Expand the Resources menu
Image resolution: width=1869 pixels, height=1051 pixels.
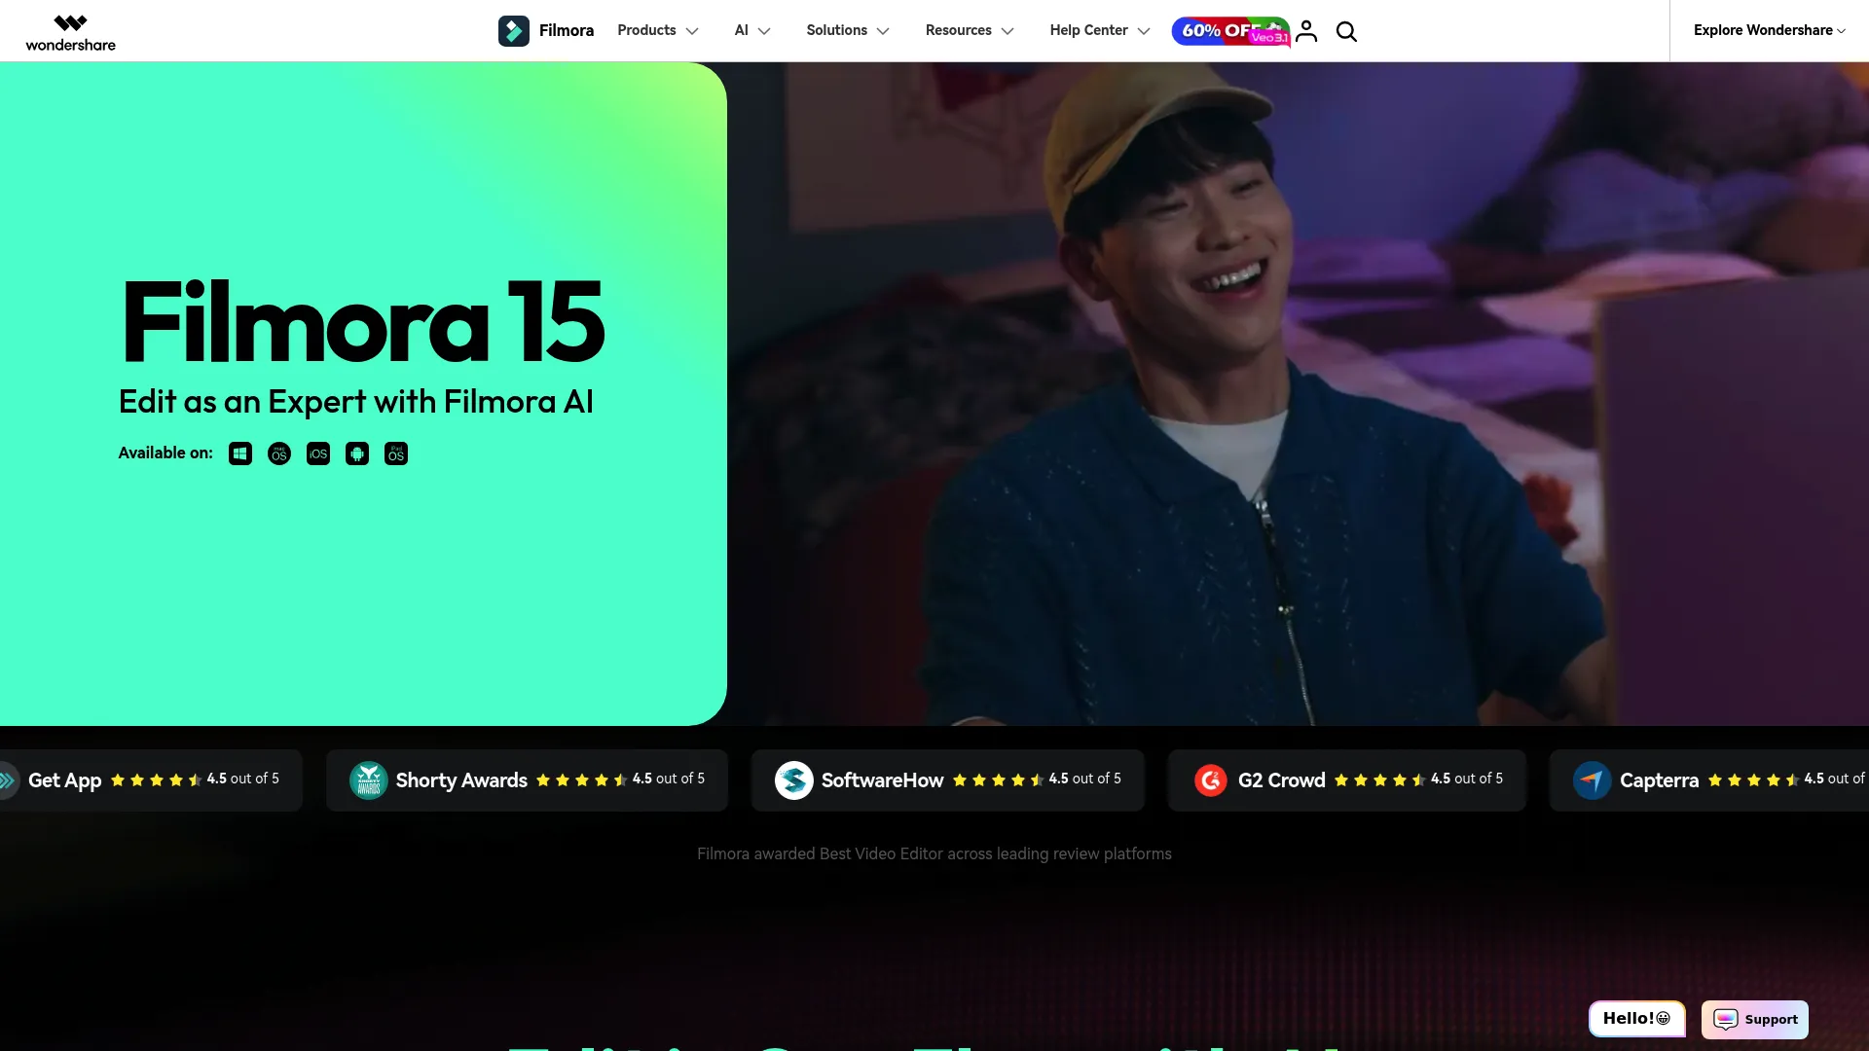pyautogui.click(x=971, y=30)
